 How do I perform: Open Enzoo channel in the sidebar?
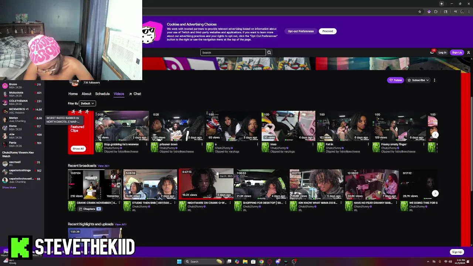pyautogui.click(x=22, y=86)
